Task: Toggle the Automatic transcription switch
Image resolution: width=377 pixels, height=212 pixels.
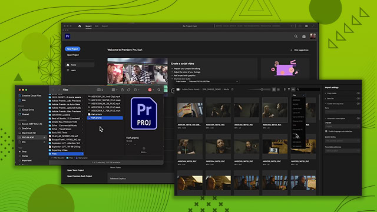Action: (358, 118)
